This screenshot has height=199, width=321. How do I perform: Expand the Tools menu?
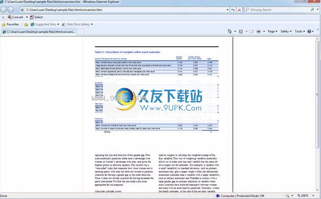click(300, 31)
